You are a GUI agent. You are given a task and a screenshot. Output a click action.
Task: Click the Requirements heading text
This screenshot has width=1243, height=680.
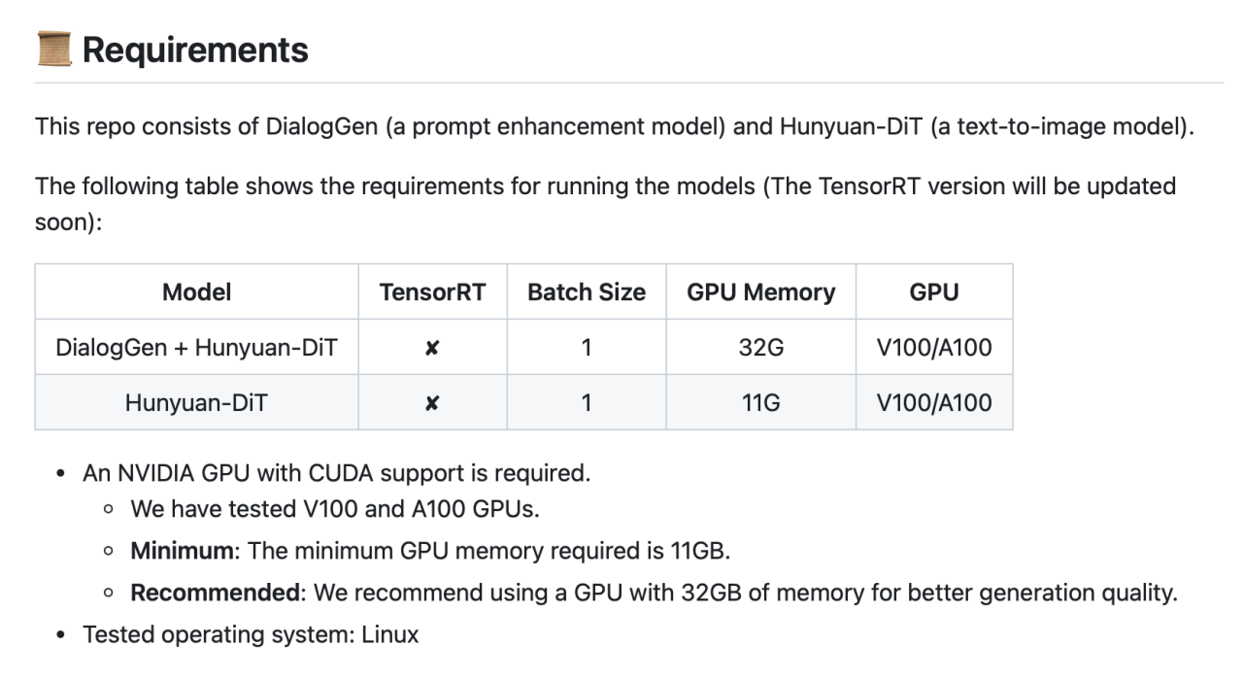point(195,50)
